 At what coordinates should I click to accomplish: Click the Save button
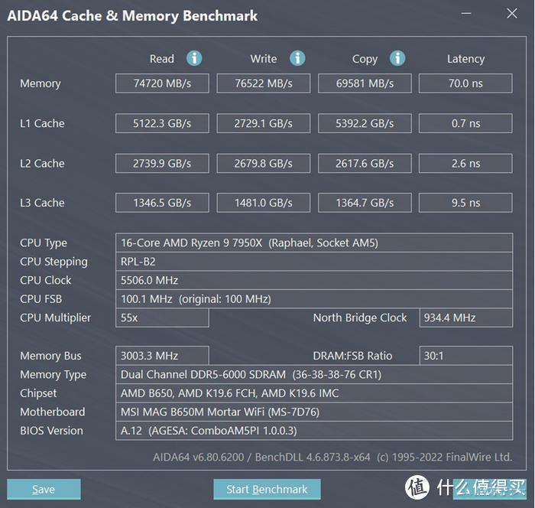pos(44,489)
